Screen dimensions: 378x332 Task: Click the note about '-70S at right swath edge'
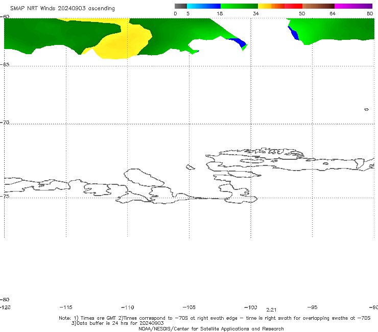206,318
